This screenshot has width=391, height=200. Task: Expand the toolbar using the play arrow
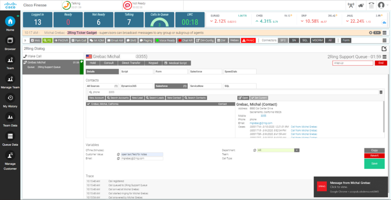(26, 40)
